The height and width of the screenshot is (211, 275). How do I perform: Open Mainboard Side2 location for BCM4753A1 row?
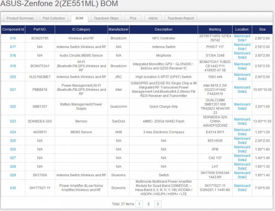(x=242, y=66)
